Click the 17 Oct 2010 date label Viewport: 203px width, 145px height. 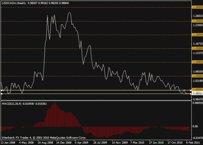click(175, 143)
